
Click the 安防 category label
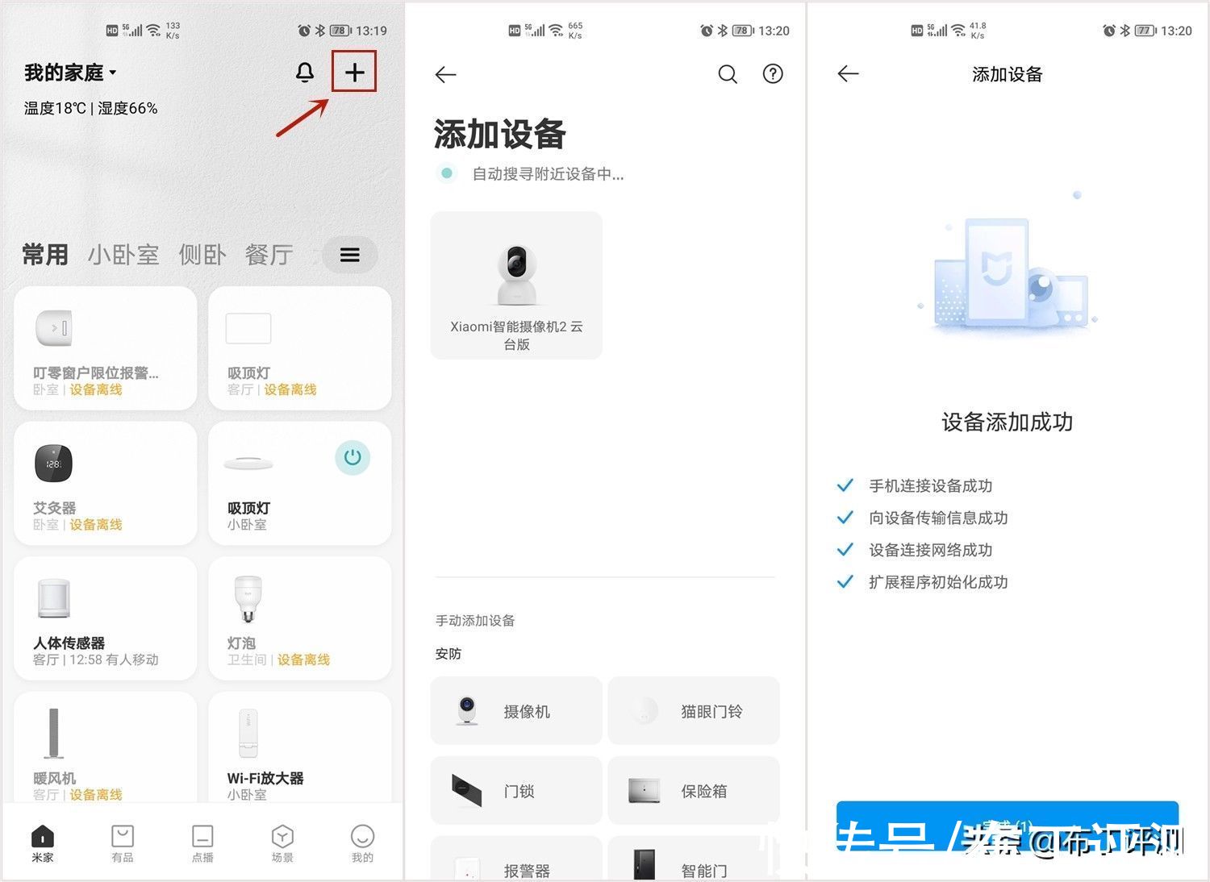449,654
